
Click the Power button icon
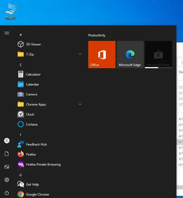pos(7,193)
